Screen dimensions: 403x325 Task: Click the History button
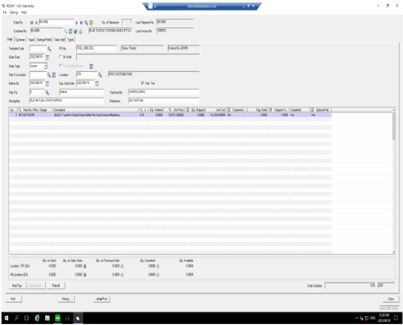click(x=66, y=299)
